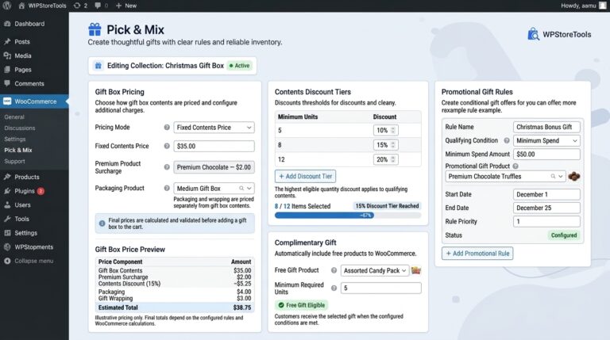Open the updates icon showing 2
The image size is (610, 340).
point(80,6)
